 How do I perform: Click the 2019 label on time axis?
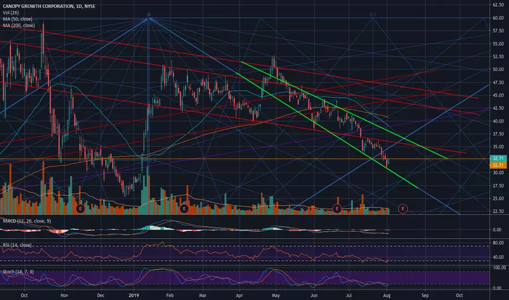[x=134, y=295]
